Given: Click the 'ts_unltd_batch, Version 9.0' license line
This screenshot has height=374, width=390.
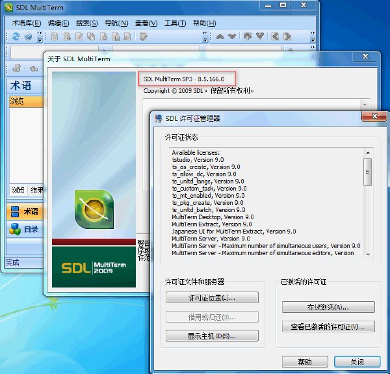Looking at the screenshot, I should point(209,210).
